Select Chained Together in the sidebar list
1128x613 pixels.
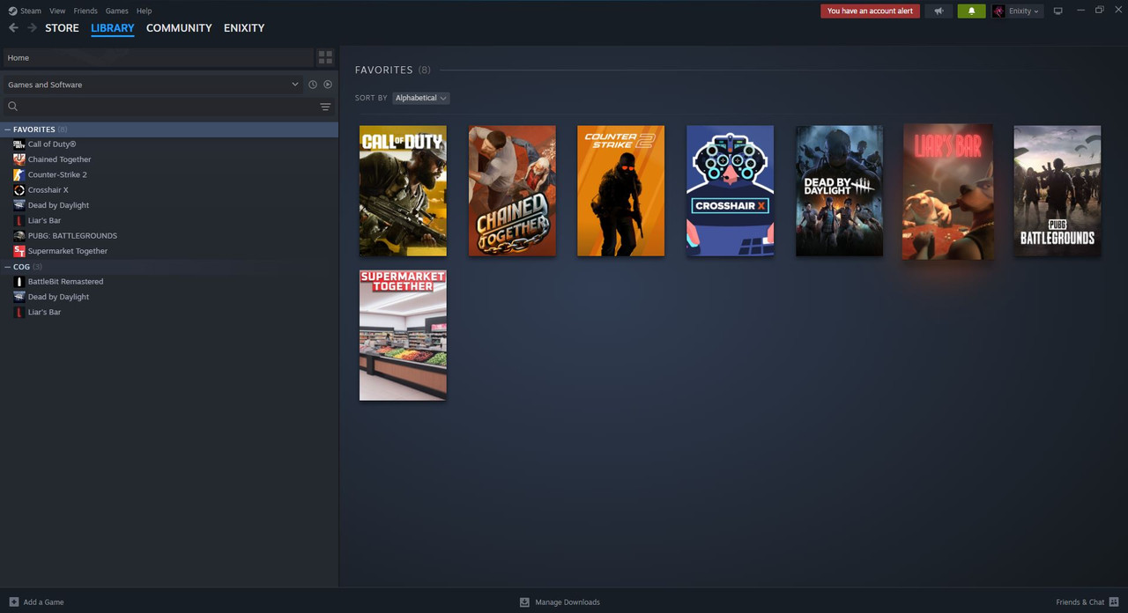pos(59,159)
